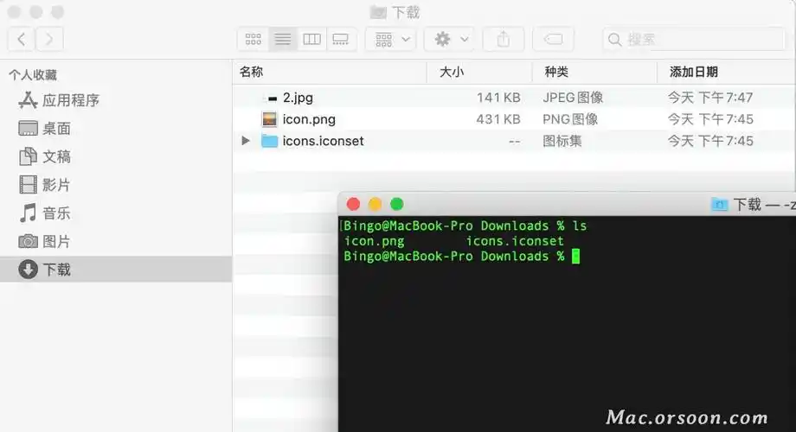
Task: Switch Finder to column view
Action: tap(311, 39)
